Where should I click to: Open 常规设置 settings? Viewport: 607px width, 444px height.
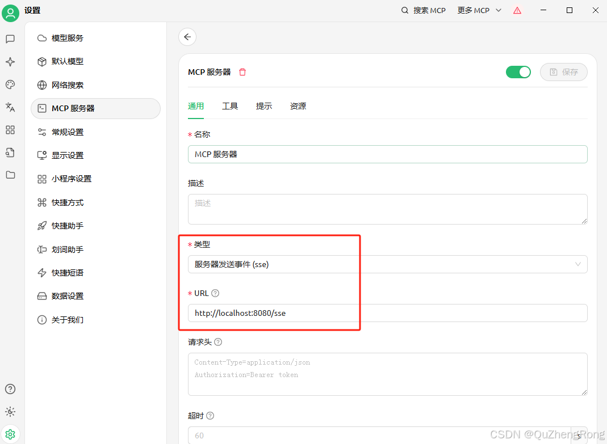pyautogui.click(x=95, y=132)
